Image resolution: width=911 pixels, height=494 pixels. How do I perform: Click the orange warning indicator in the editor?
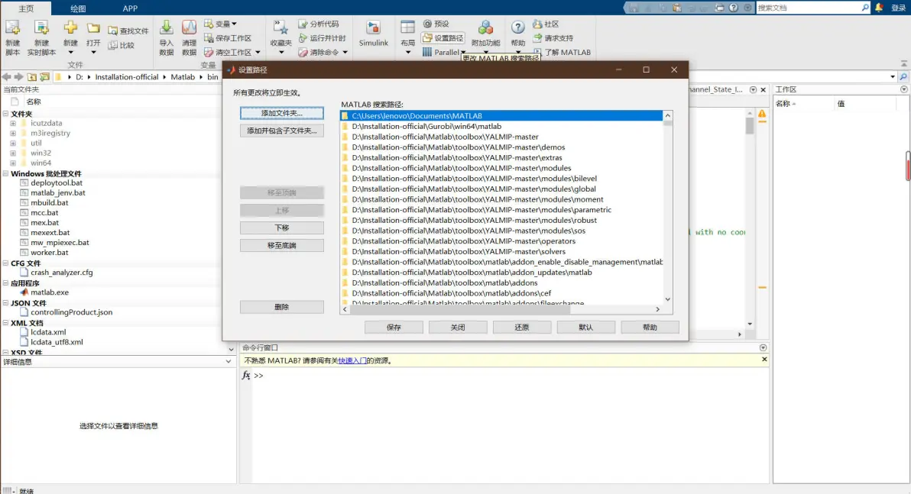pos(762,114)
